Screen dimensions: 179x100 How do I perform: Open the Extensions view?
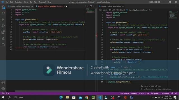coord(3,32)
